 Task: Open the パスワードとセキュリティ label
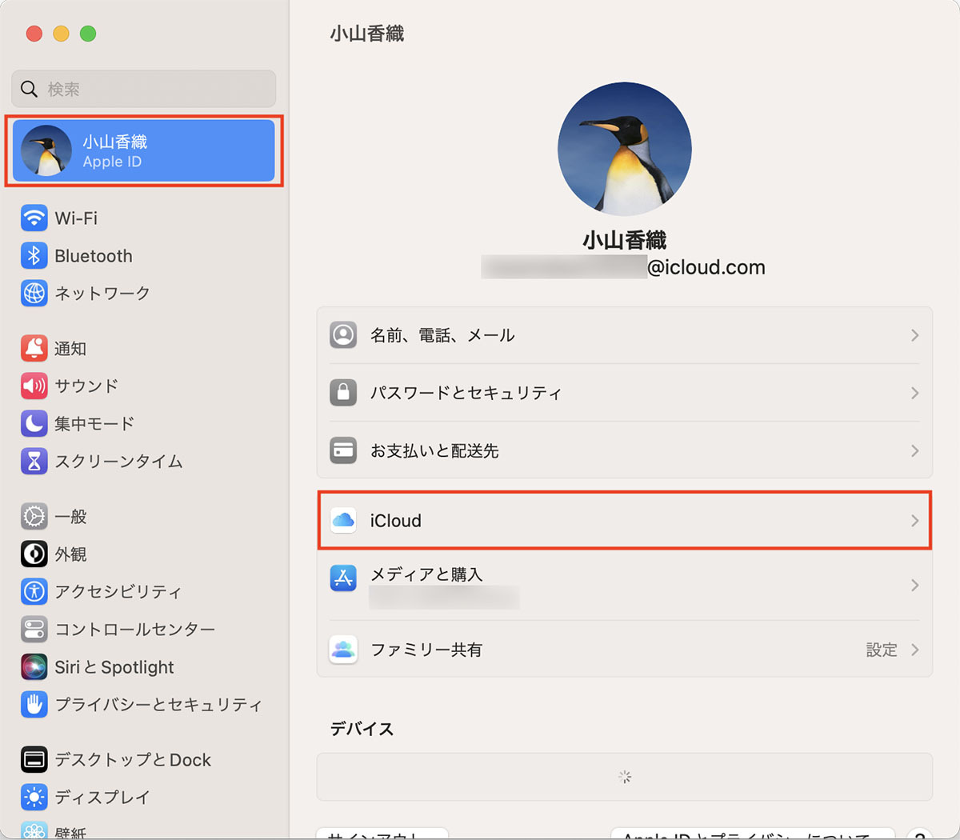[x=466, y=393]
